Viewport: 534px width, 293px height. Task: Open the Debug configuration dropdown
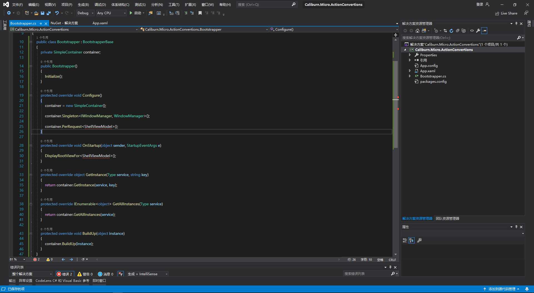(85, 13)
